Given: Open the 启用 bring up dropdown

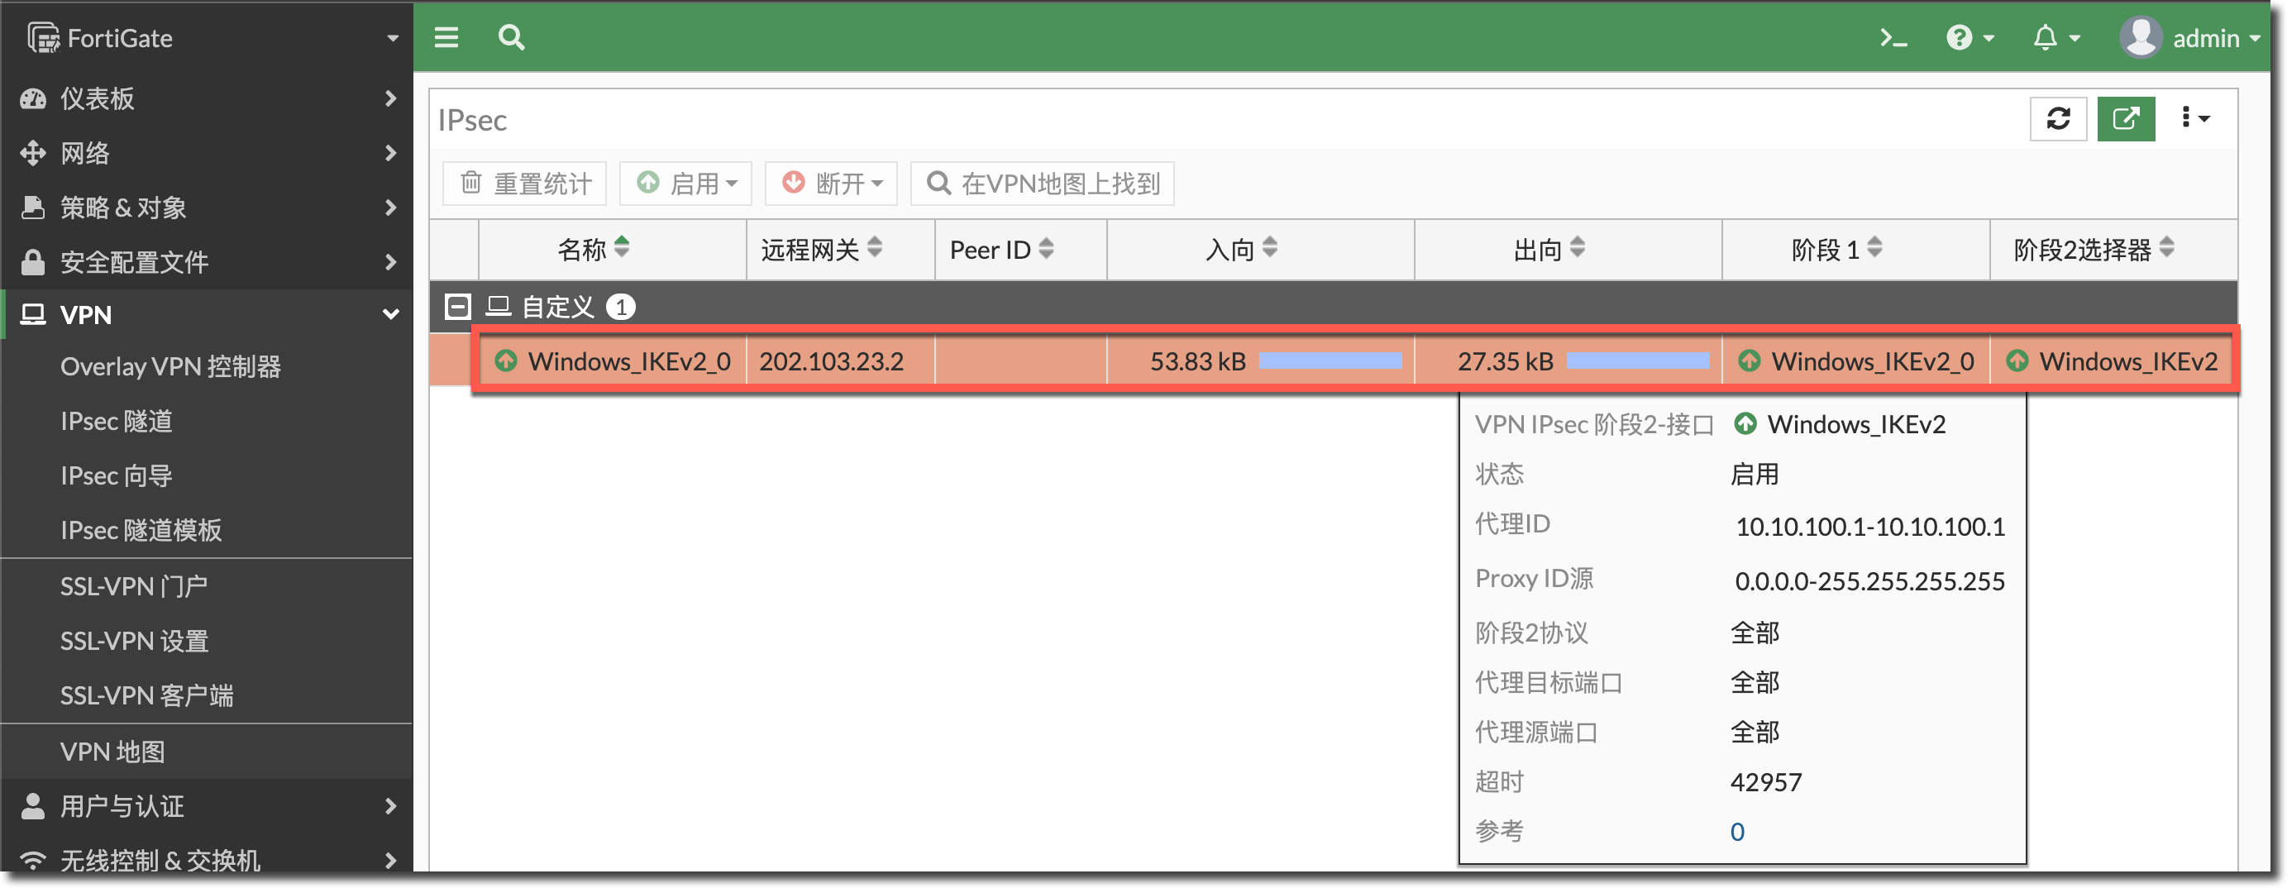Looking at the screenshot, I should [686, 184].
